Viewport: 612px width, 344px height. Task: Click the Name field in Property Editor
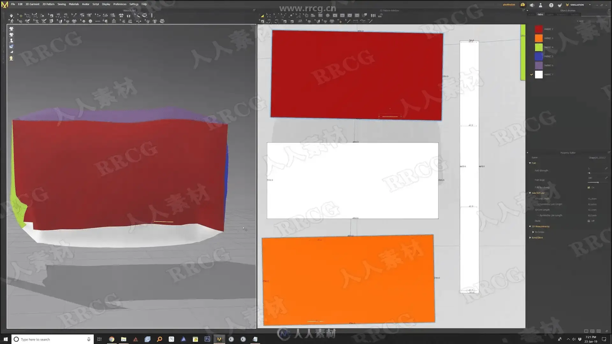[x=597, y=158]
